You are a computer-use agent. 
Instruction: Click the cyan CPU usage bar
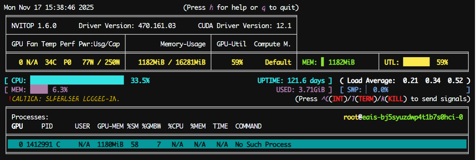[77, 80]
